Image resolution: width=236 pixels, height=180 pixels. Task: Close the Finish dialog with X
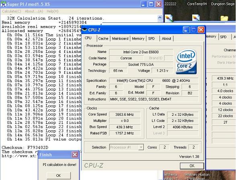75,154
